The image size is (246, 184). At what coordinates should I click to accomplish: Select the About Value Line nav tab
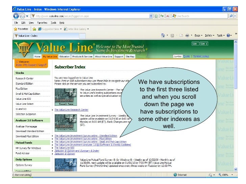point(103,57)
